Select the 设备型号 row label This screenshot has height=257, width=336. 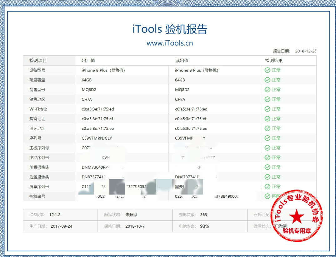tap(37, 70)
